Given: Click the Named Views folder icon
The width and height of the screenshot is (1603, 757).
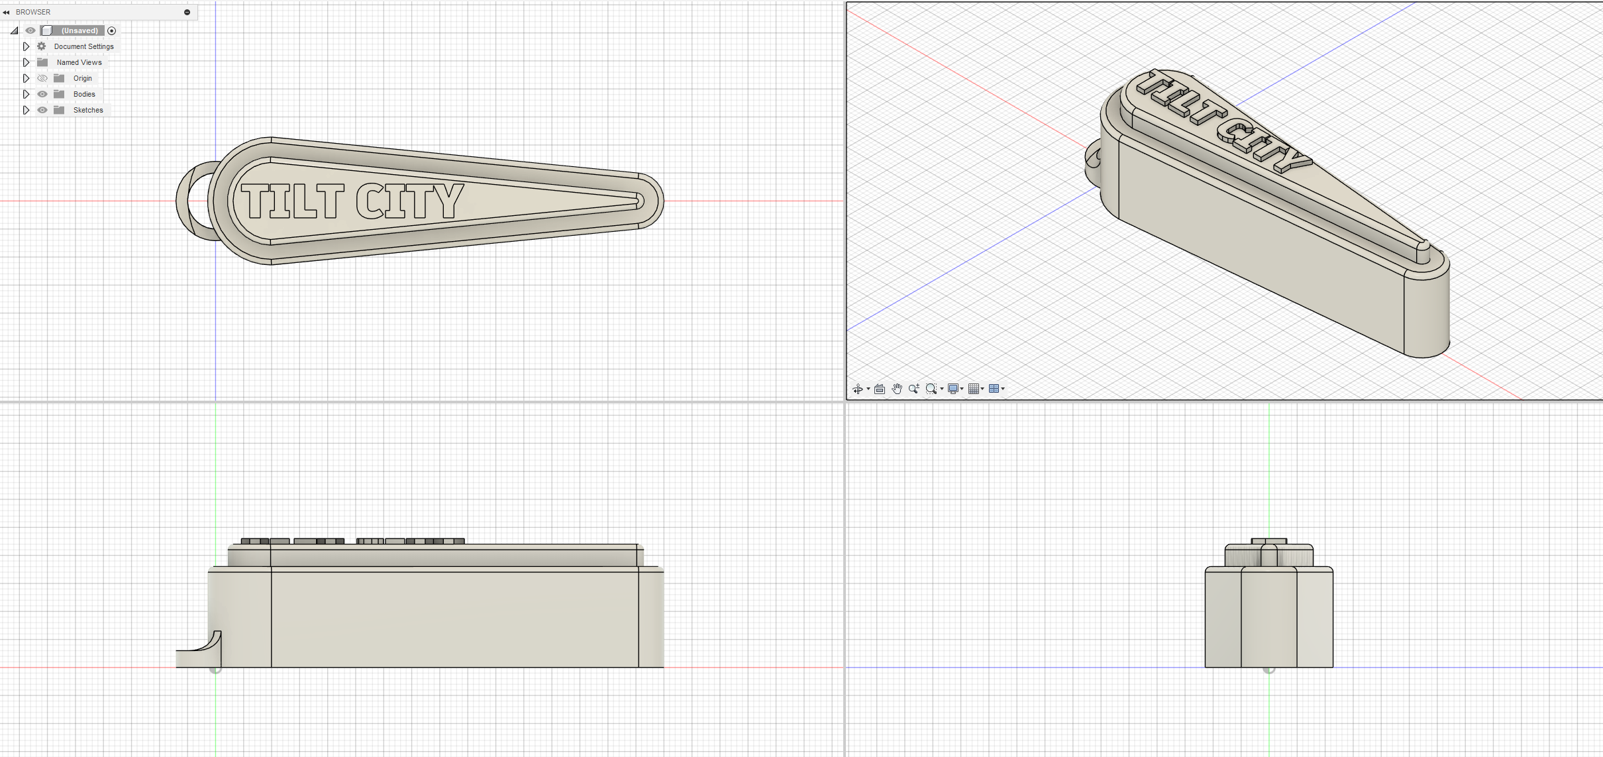Looking at the screenshot, I should [x=42, y=62].
